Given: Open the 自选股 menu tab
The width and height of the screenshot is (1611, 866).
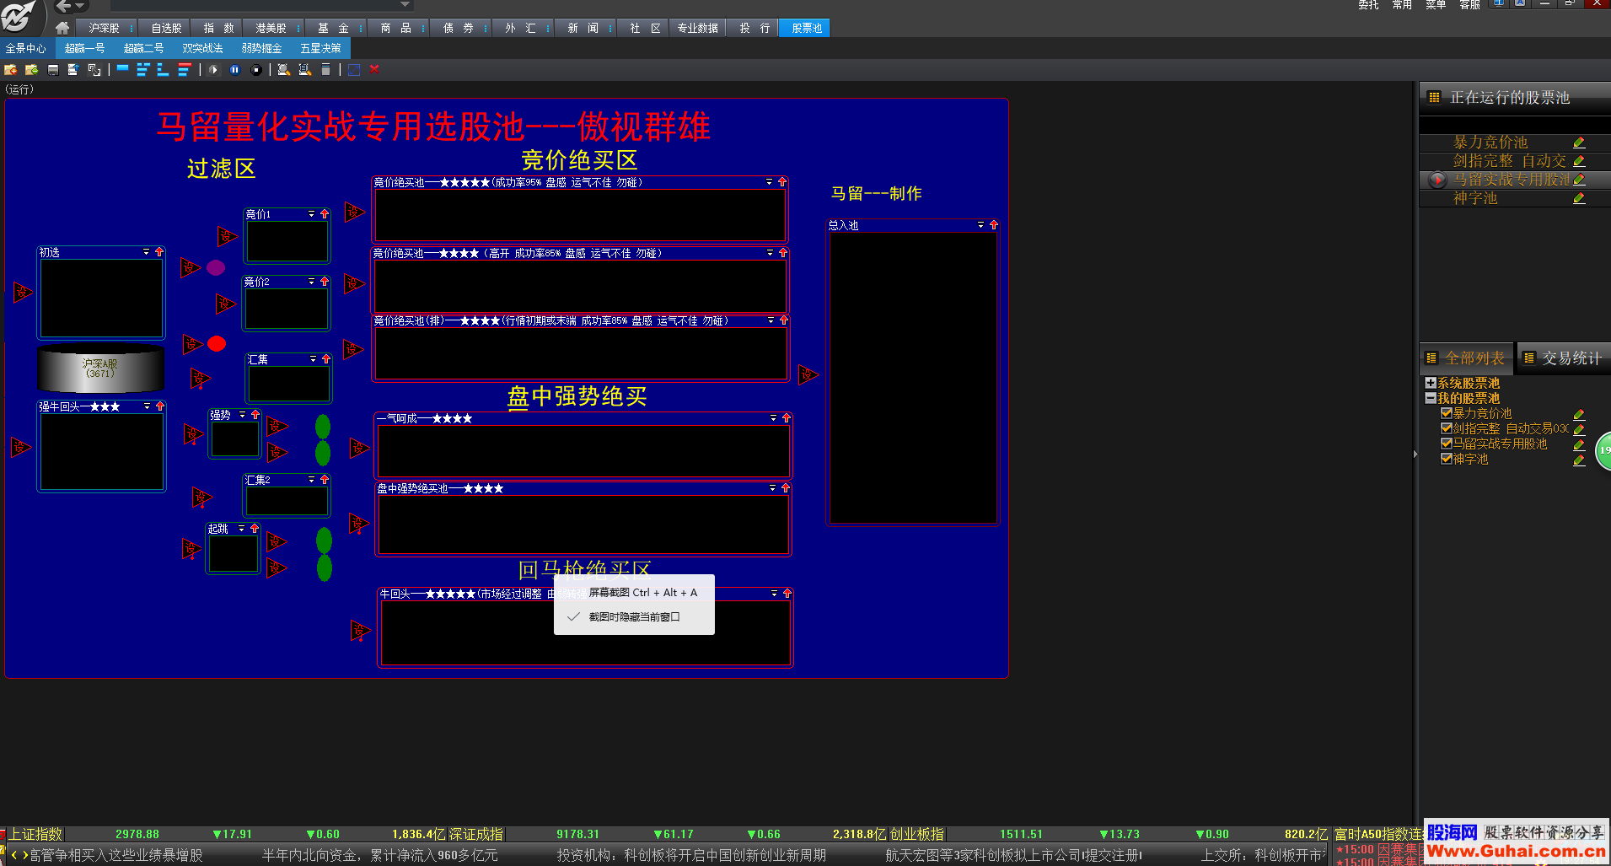Looking at the screenshot, I should pos(166,28).
